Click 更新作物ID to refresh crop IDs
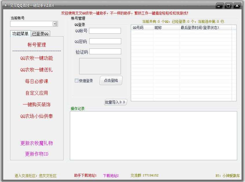The width and height of the screenshot is (245, 182). [37, 154]
